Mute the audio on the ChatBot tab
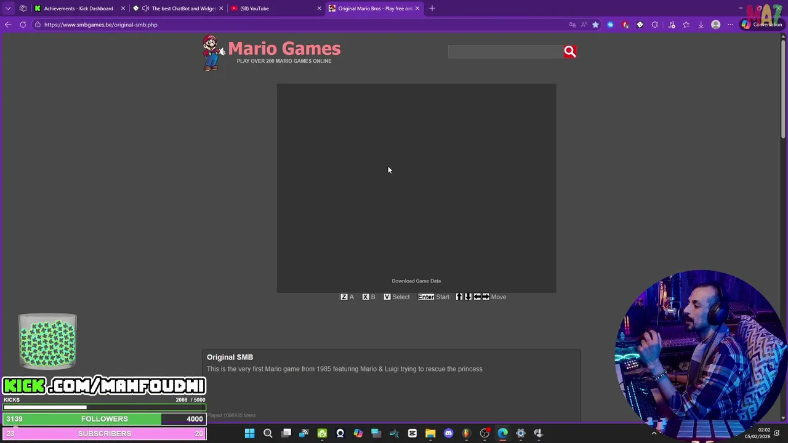Image resolution: width=788 pixels, height=443 pixels. (x=145, y=9)
